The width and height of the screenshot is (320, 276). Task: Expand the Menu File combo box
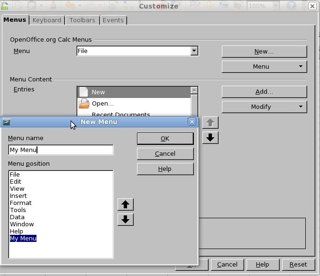pos(194,51)
